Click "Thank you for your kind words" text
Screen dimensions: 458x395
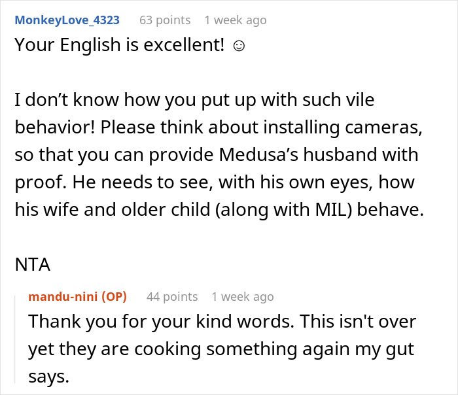click(x=171, y=322)
